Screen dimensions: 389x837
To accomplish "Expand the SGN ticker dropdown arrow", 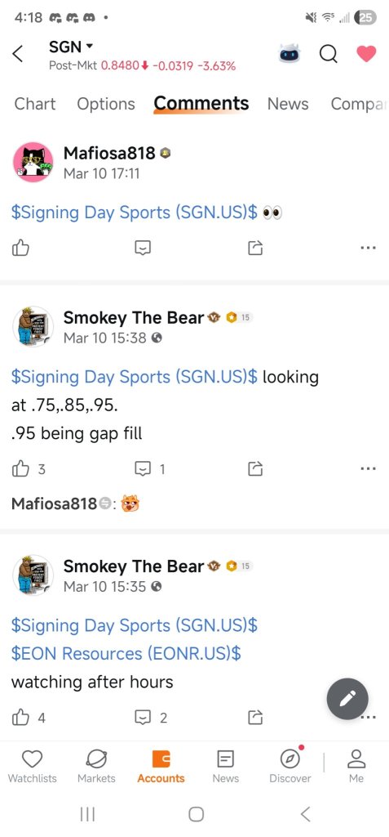I will pyautogui.click(x=89, y=47).
